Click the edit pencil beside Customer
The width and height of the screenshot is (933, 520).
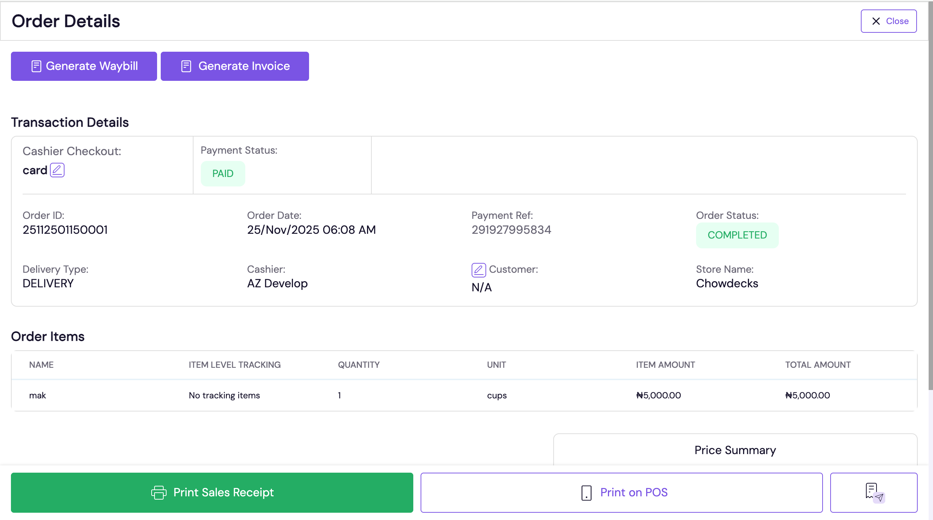click(479, 270)
